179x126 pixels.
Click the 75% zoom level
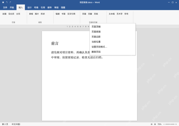coord(159,124)
